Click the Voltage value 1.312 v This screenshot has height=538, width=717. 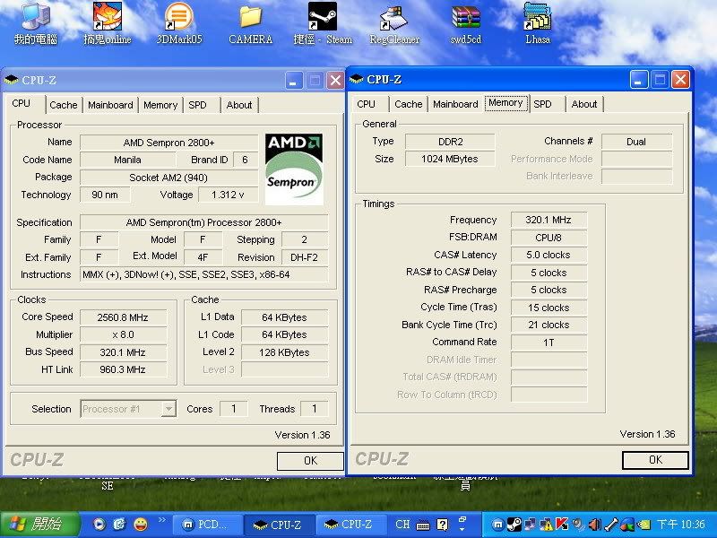click(x=229, y=195)
